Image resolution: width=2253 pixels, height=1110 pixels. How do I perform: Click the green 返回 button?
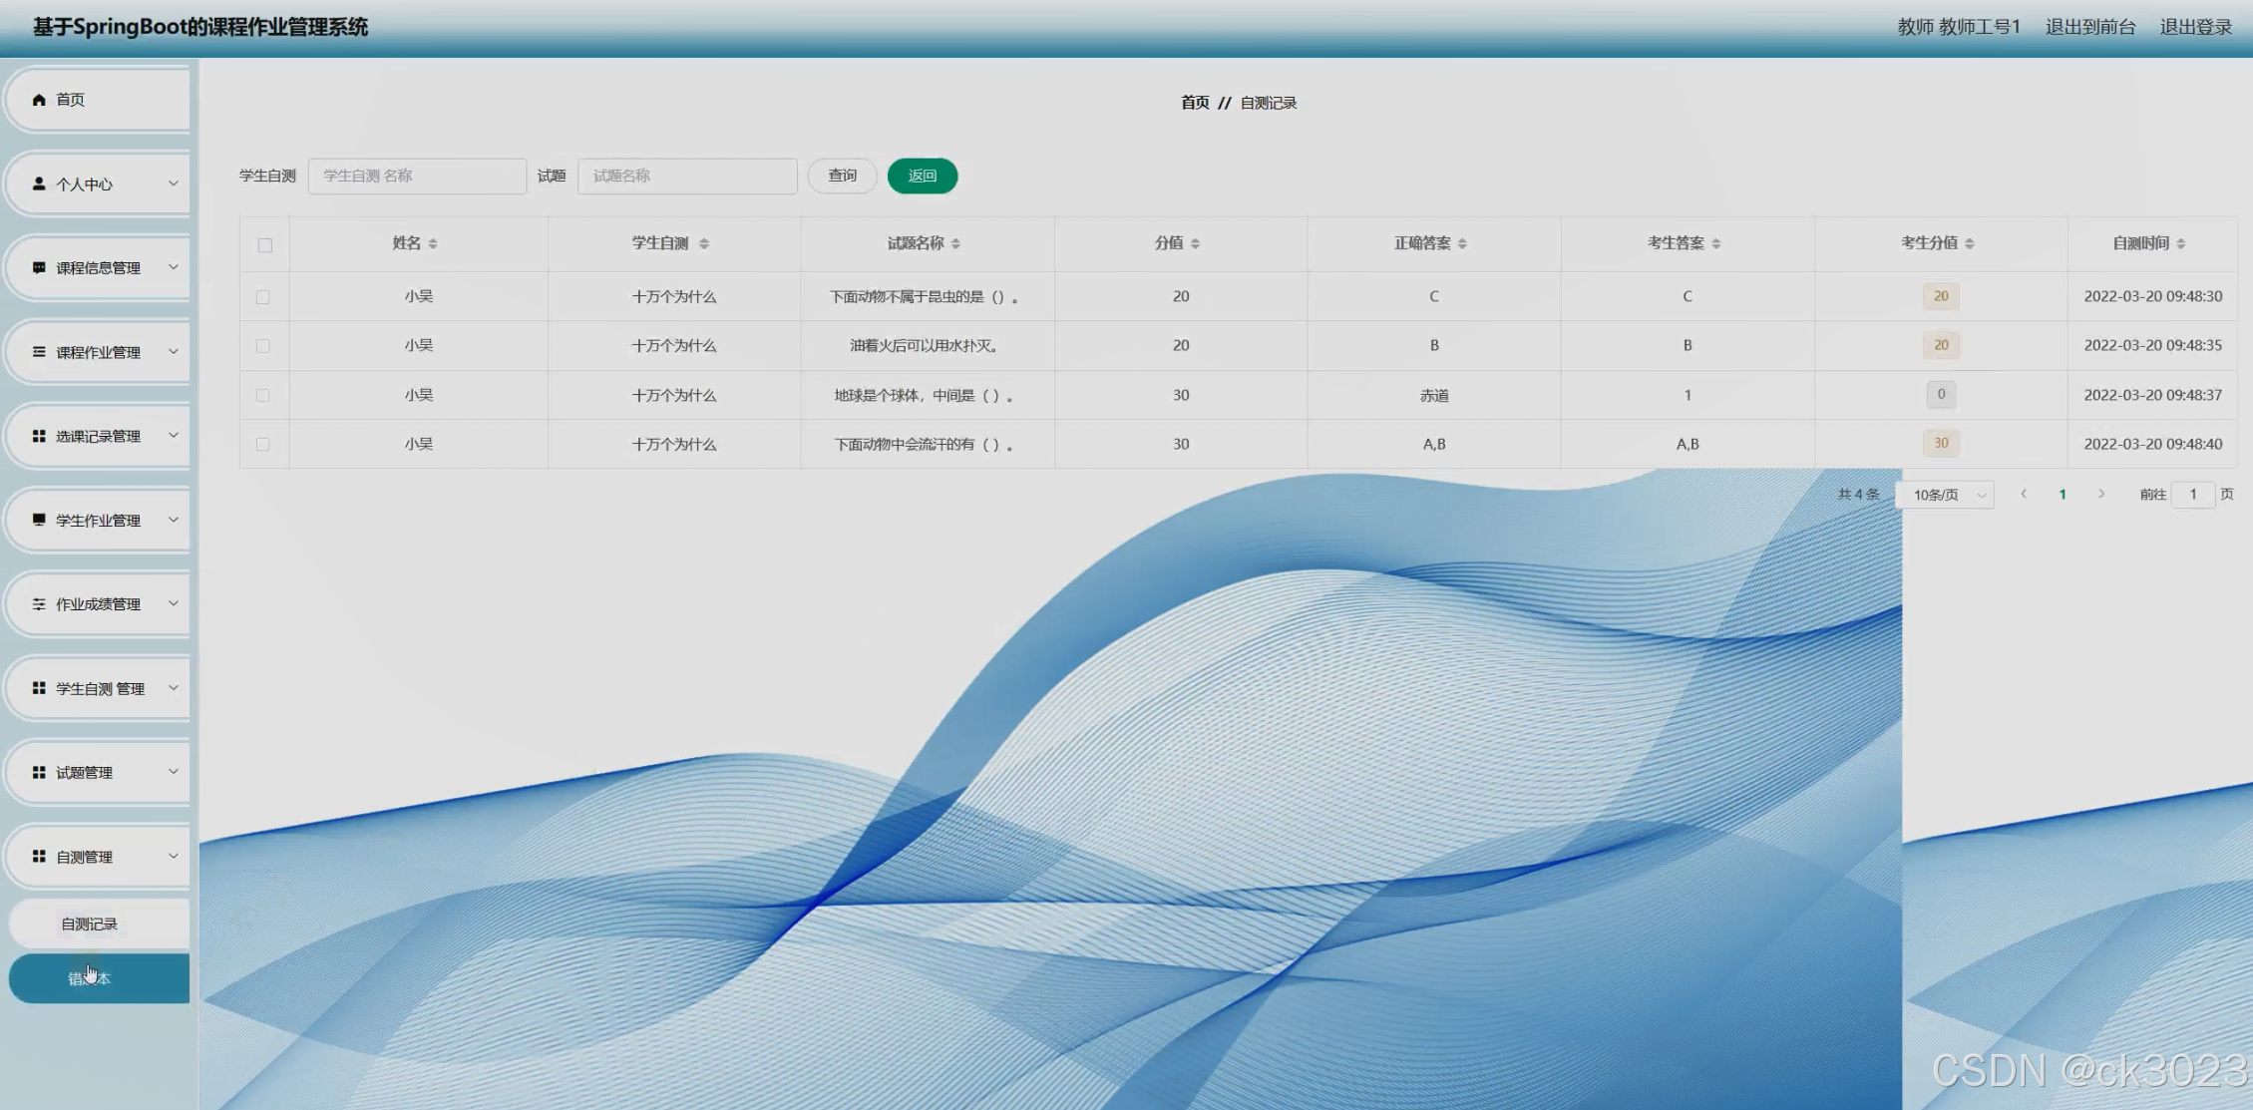[x=922, y=176]
